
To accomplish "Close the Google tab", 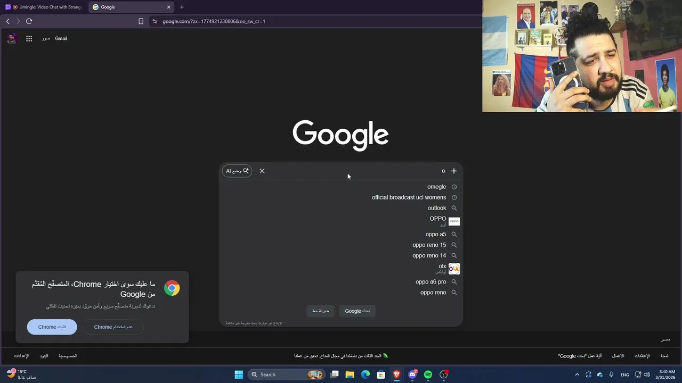I will 169,7.
